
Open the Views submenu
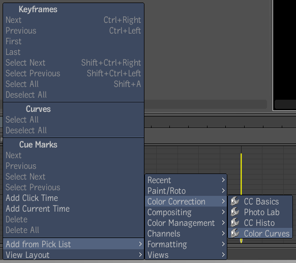click(x=186, y=255)
